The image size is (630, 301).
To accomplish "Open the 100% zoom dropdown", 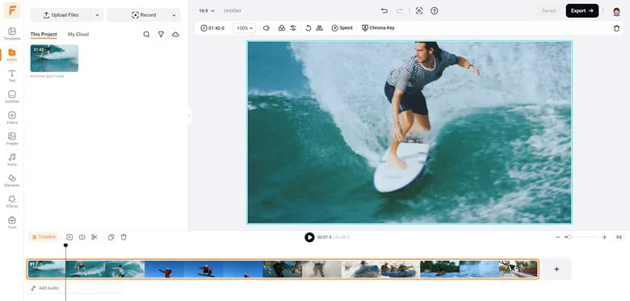I will [244, 28].
